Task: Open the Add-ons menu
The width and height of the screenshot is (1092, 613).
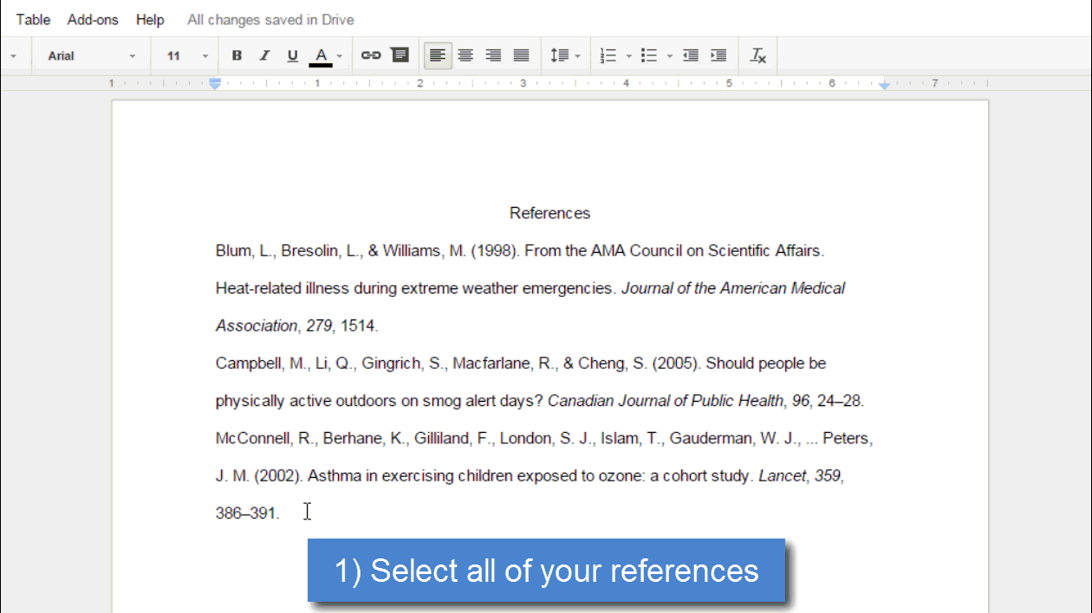Action: coord(93,19)
